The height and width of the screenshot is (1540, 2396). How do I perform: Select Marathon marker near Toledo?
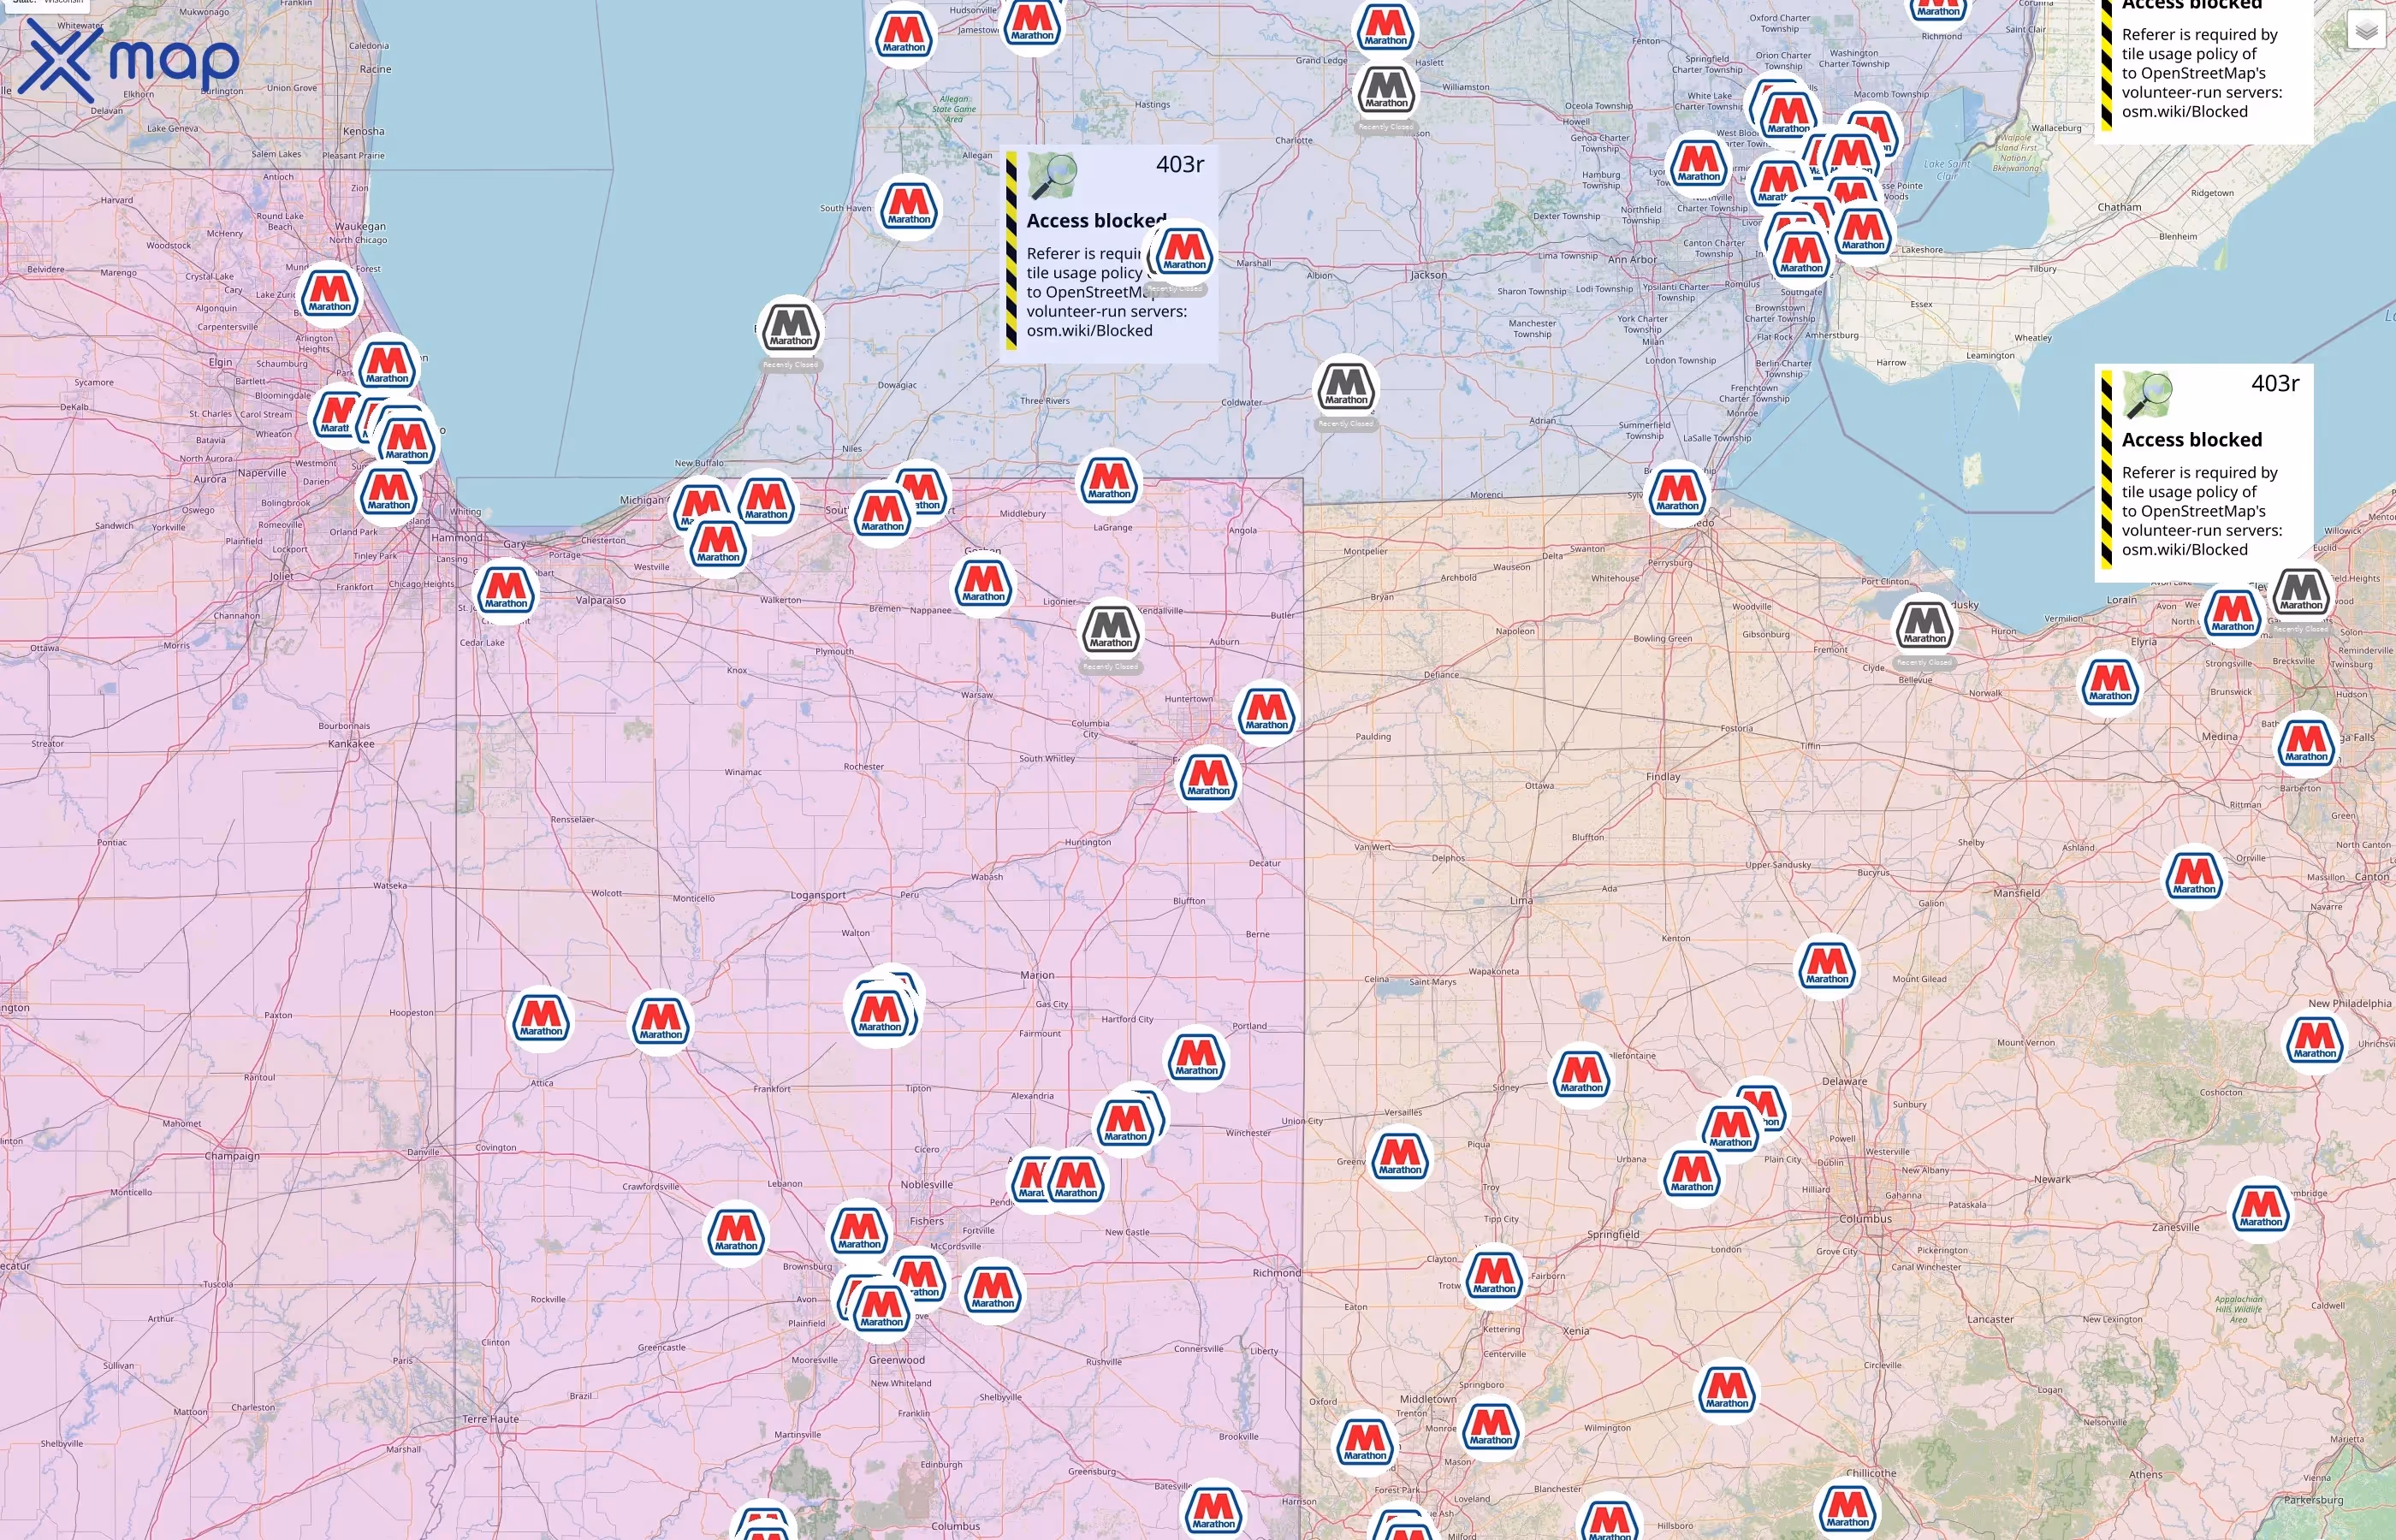click(x=1677, y=494)
